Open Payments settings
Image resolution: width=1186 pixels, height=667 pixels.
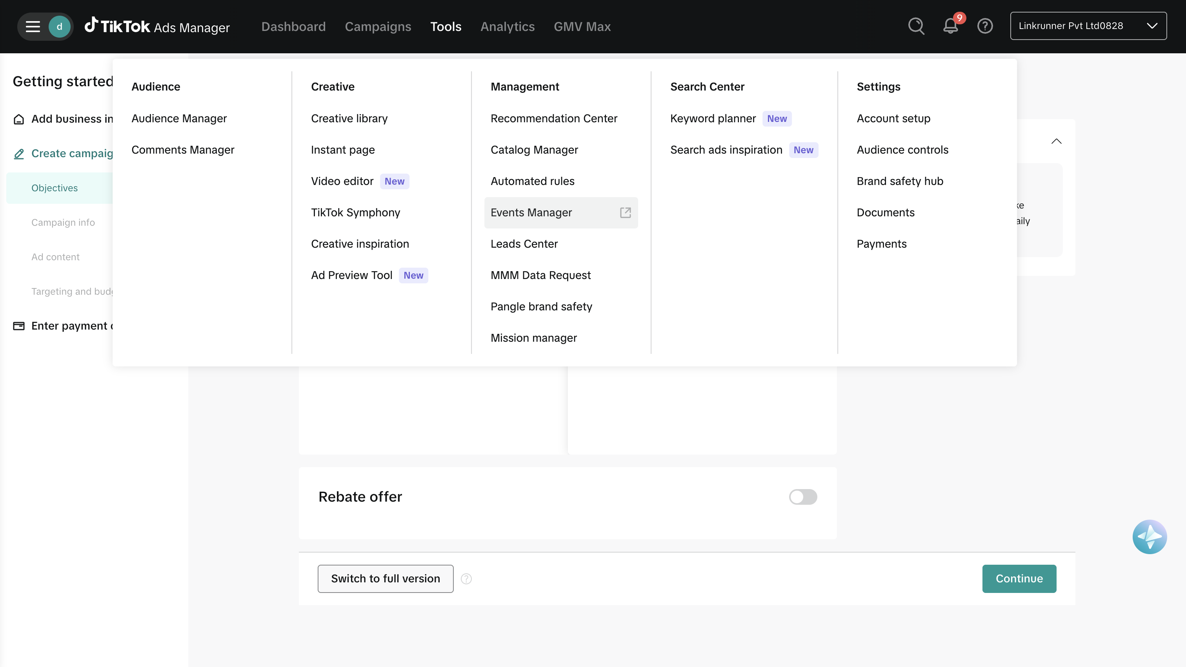coord(881,244)
